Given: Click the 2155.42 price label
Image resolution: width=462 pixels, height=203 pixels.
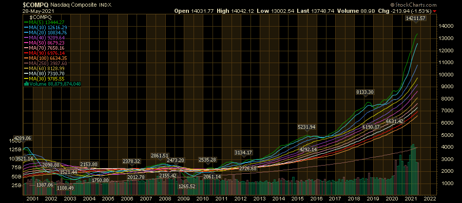Looking at the screenshot, I should [x=168, y=176].
